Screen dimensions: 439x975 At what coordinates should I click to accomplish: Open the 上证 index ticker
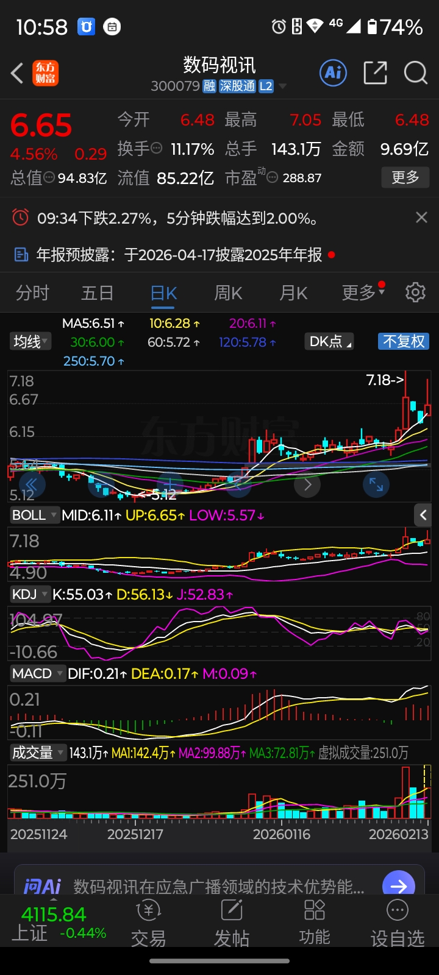pyautogui.click(x=59, y=924)
